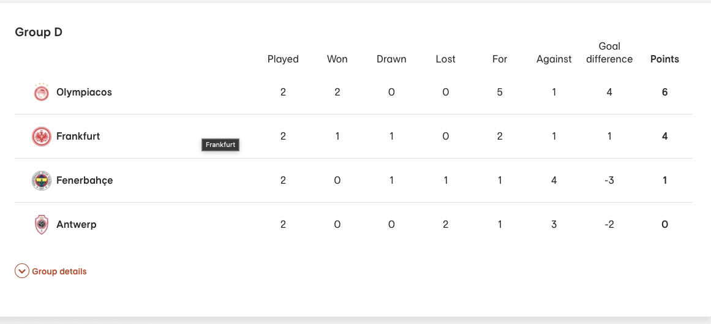The height and width of the screenshot is (324, 711).
Task: Click the Played column header
Action: [x=283, y=59]
